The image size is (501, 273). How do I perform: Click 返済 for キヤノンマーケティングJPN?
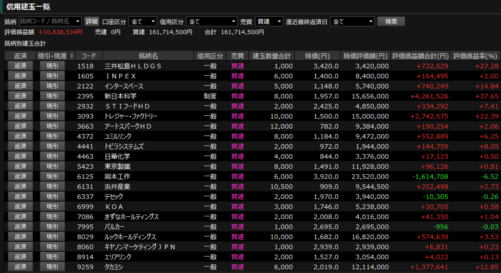click(20, 247)
